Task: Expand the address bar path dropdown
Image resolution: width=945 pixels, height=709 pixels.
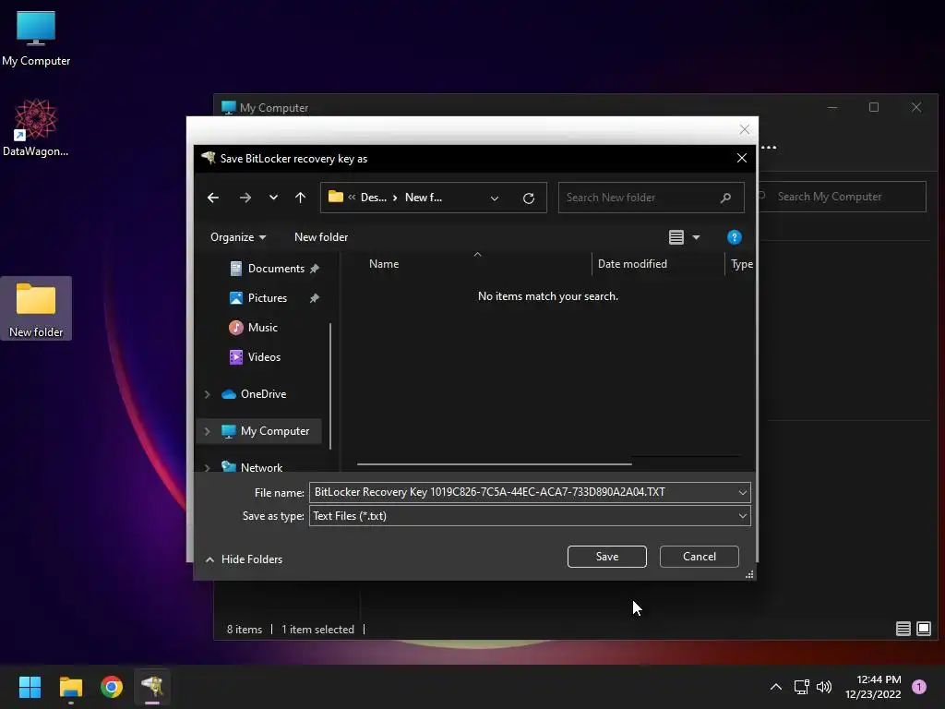Action: (495, 198)
